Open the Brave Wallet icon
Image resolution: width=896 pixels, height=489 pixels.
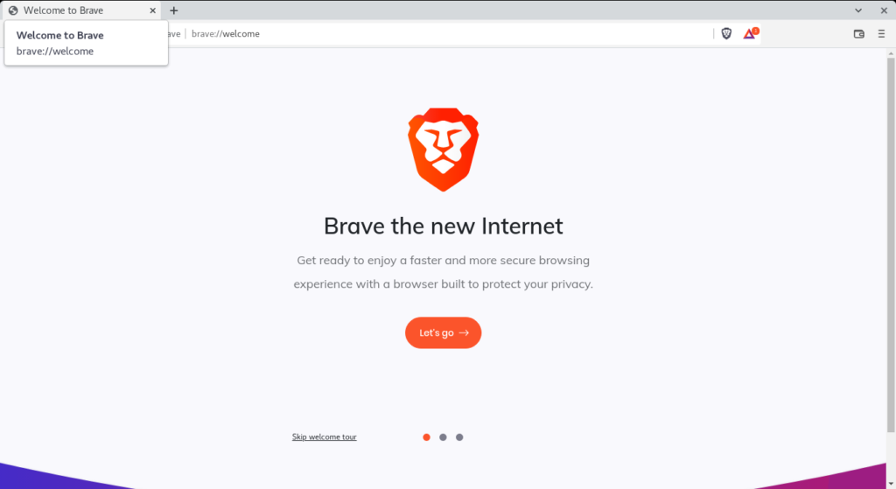coord(859,34)
